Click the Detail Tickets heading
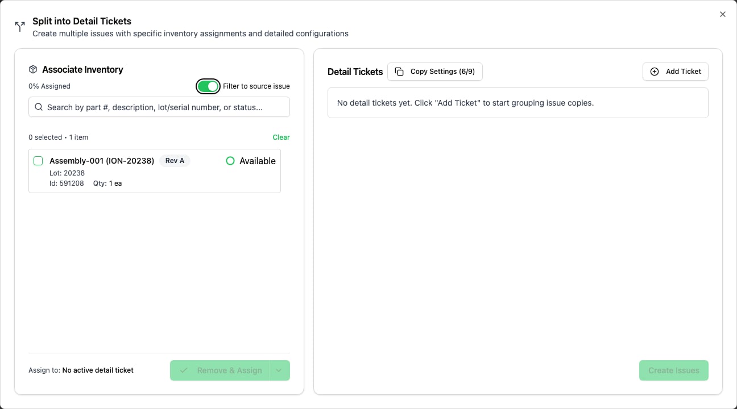The height and width of the screenshot is (409, 737). 355,72
